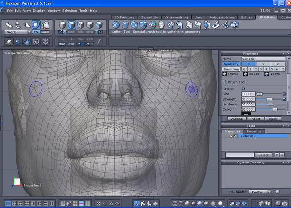Viewport: 291px width, 208px height.
Task: Switch to the Vertex modeling tab
Action: coord(176,17)
